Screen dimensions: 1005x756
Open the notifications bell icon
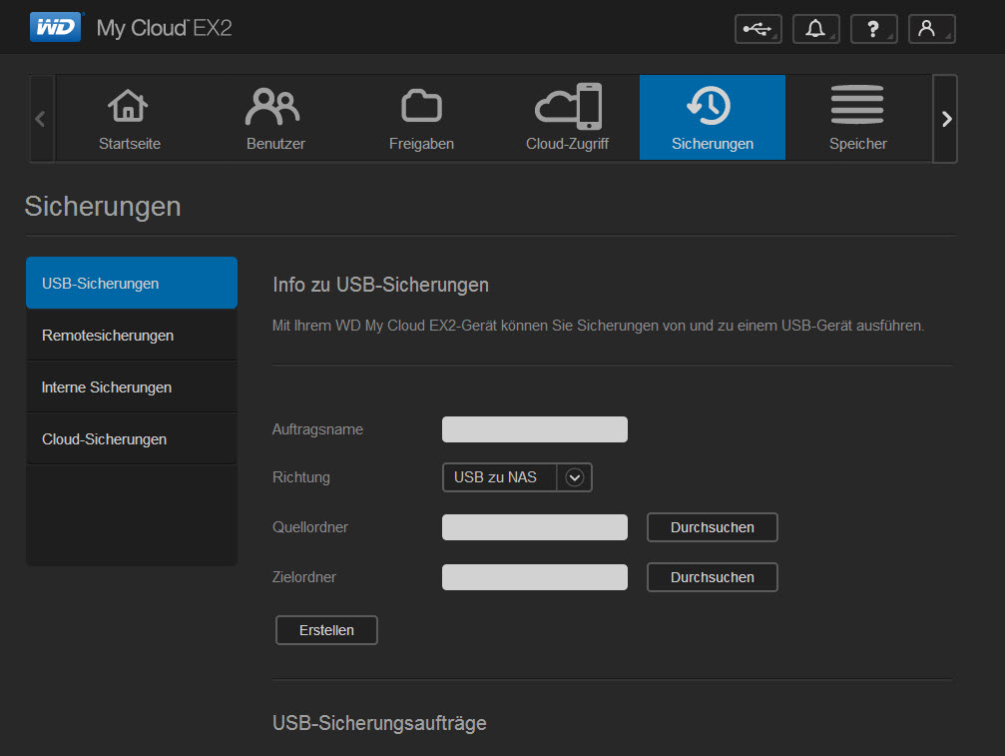coord(816,29)
